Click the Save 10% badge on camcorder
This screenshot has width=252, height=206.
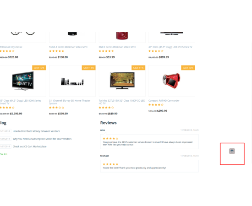[188, 68]
